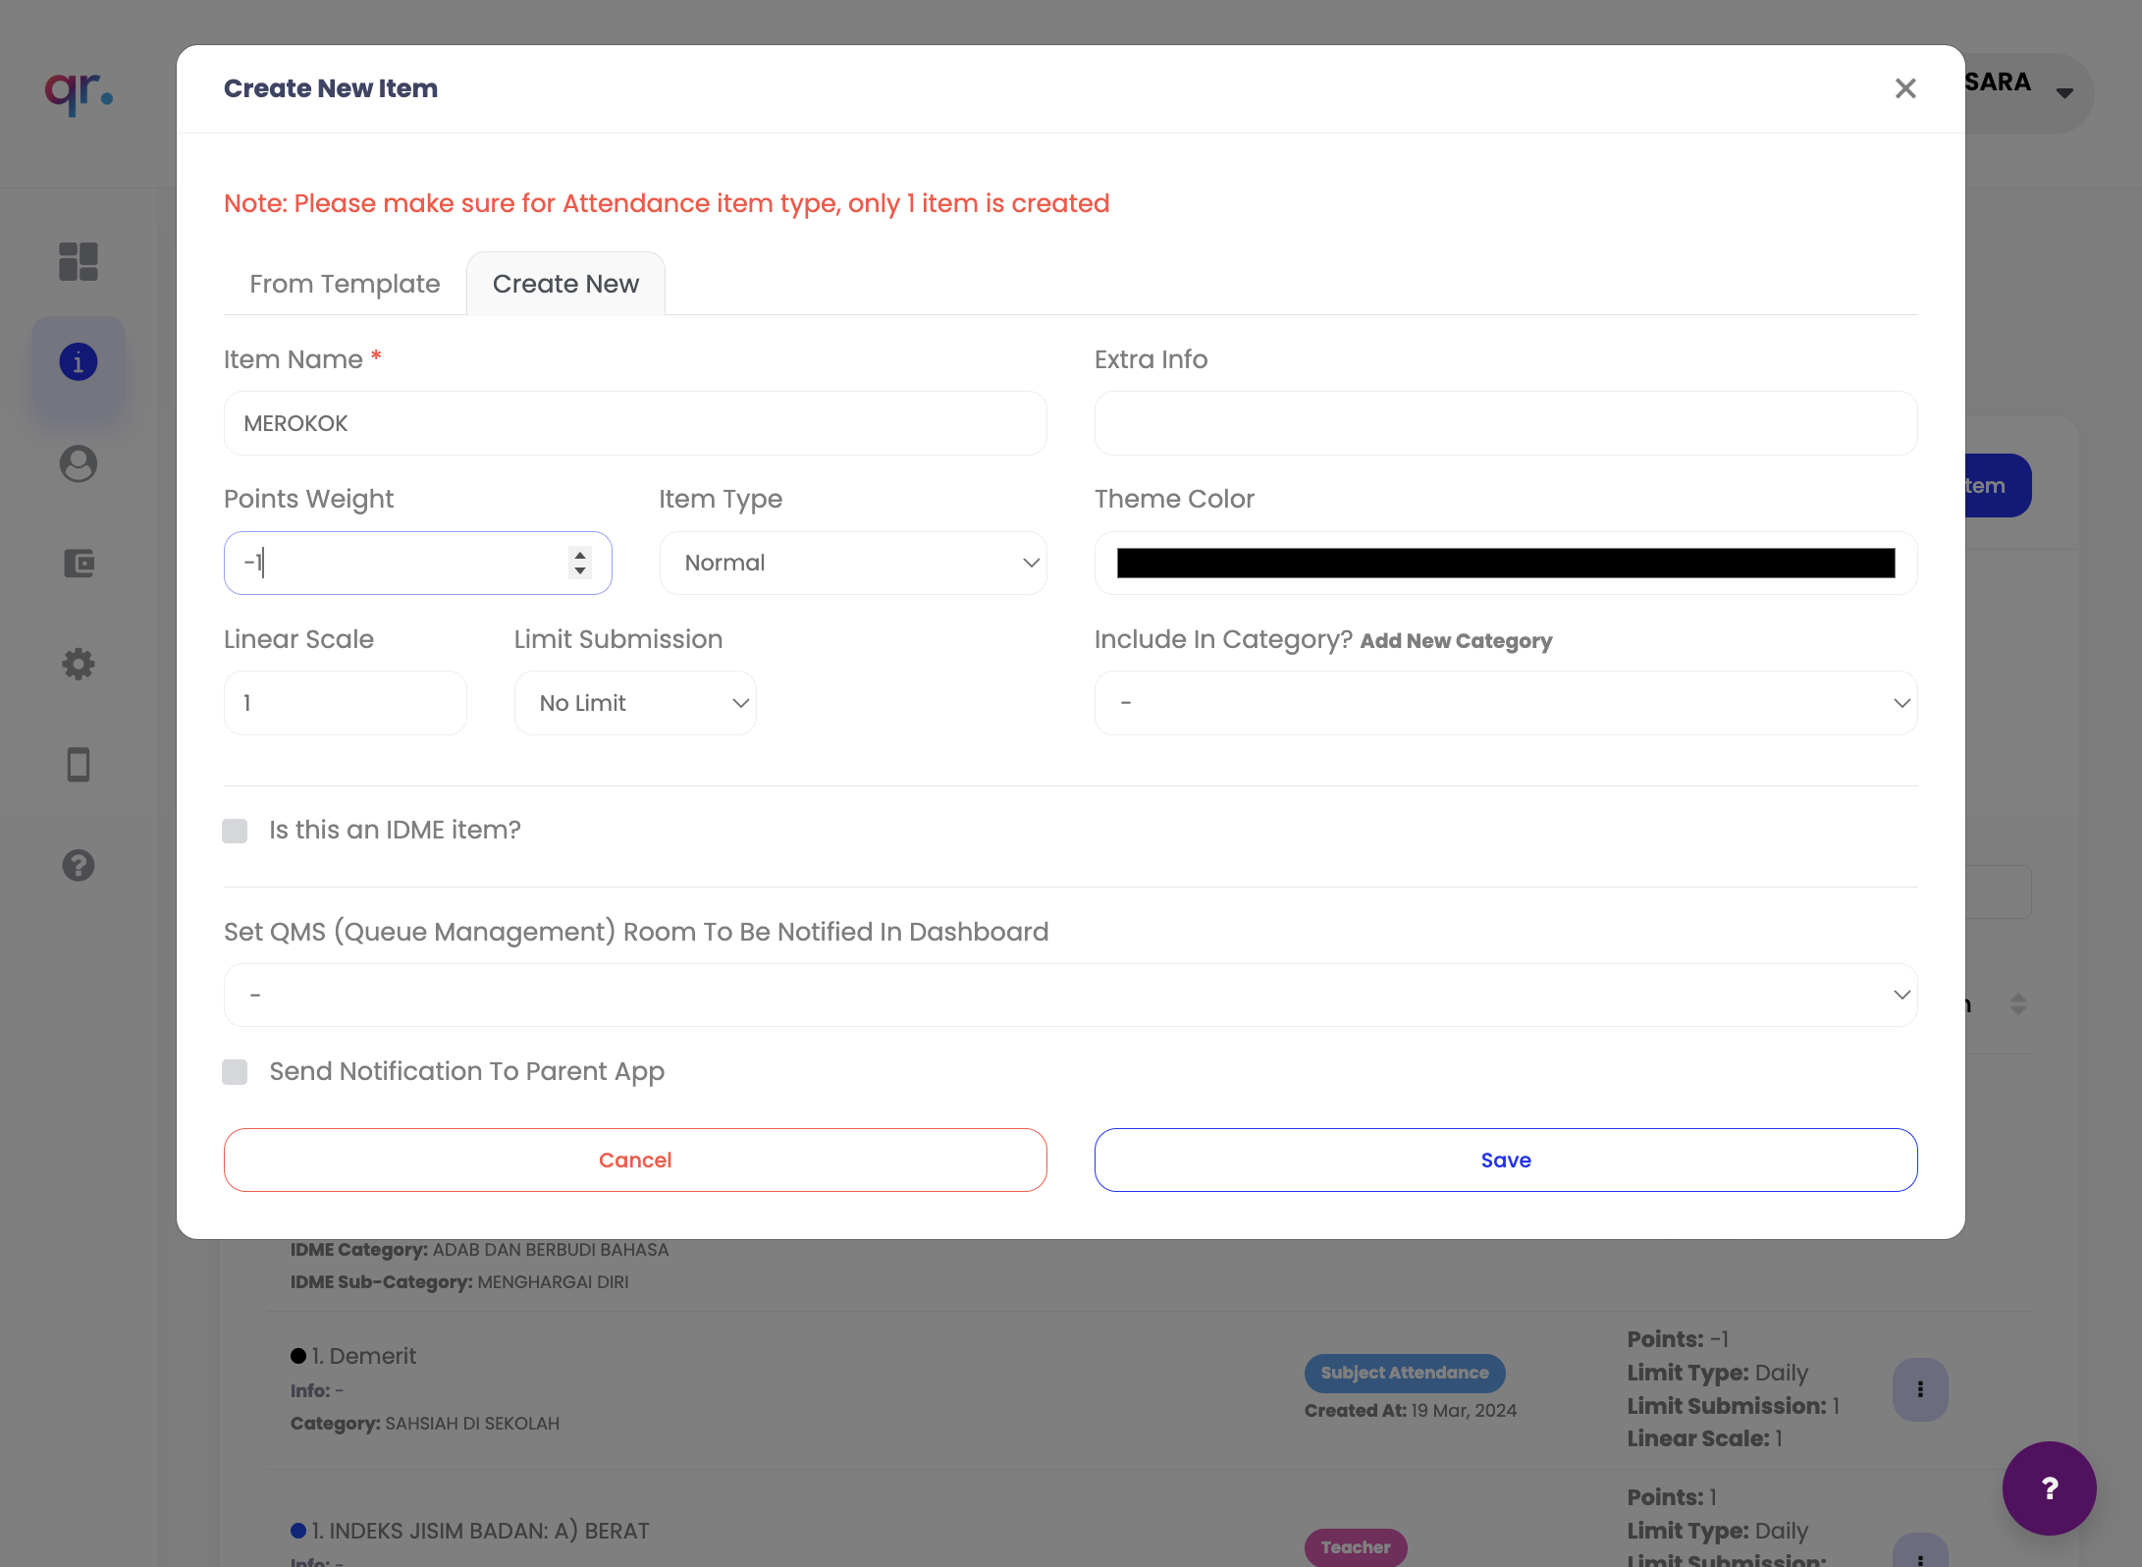Select the Create New tab
This screenshot has height=1567, width=2142.
pos(565,284)
